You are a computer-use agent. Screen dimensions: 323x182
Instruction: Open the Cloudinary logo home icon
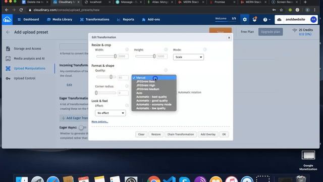click(7, 20)
